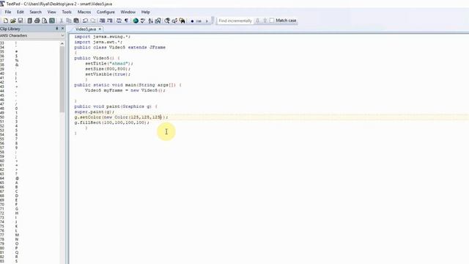
Task: Open the Tools menu
Action: (x=67, y=12)
